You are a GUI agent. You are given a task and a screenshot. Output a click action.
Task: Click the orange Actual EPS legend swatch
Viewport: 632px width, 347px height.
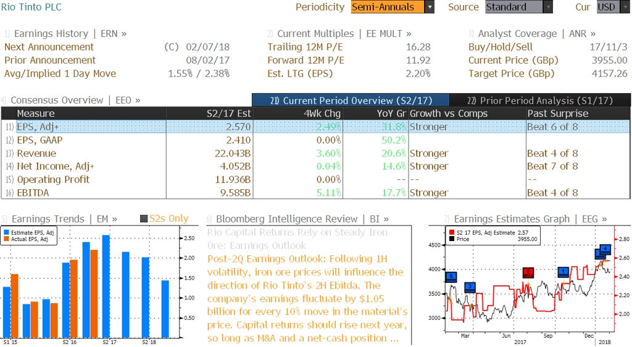pos(6,239)
